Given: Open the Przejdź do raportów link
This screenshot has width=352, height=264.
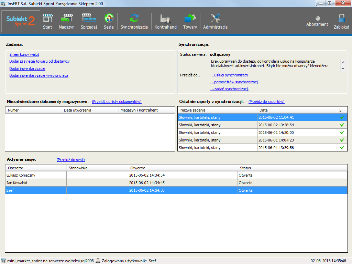Looking at the screenshot, I should [x=266, y=102].
